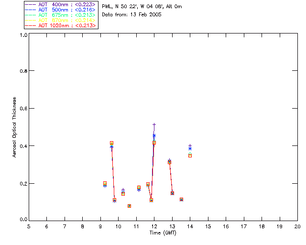Click the x-axis tick label 10
Screen dimensions: 306x245
coord(118,226)
